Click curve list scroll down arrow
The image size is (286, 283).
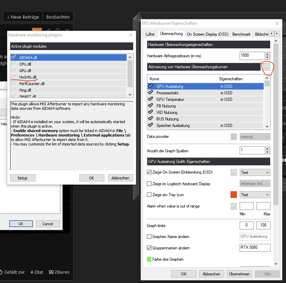point(267,127)
